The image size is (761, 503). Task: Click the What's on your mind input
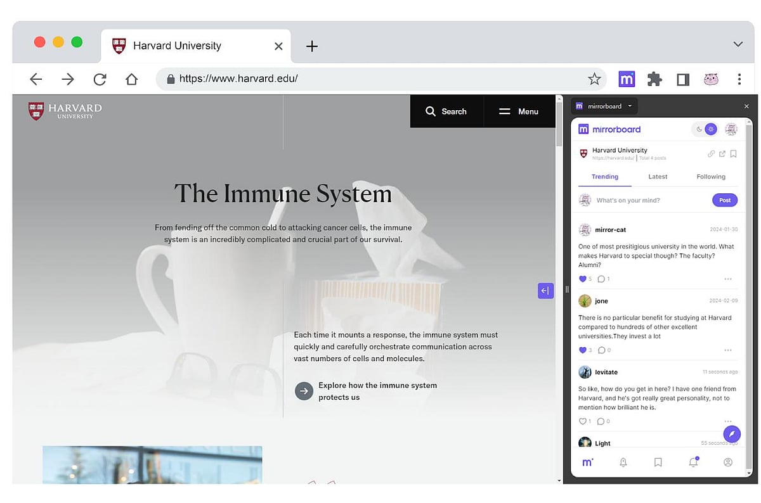point(650,200)
